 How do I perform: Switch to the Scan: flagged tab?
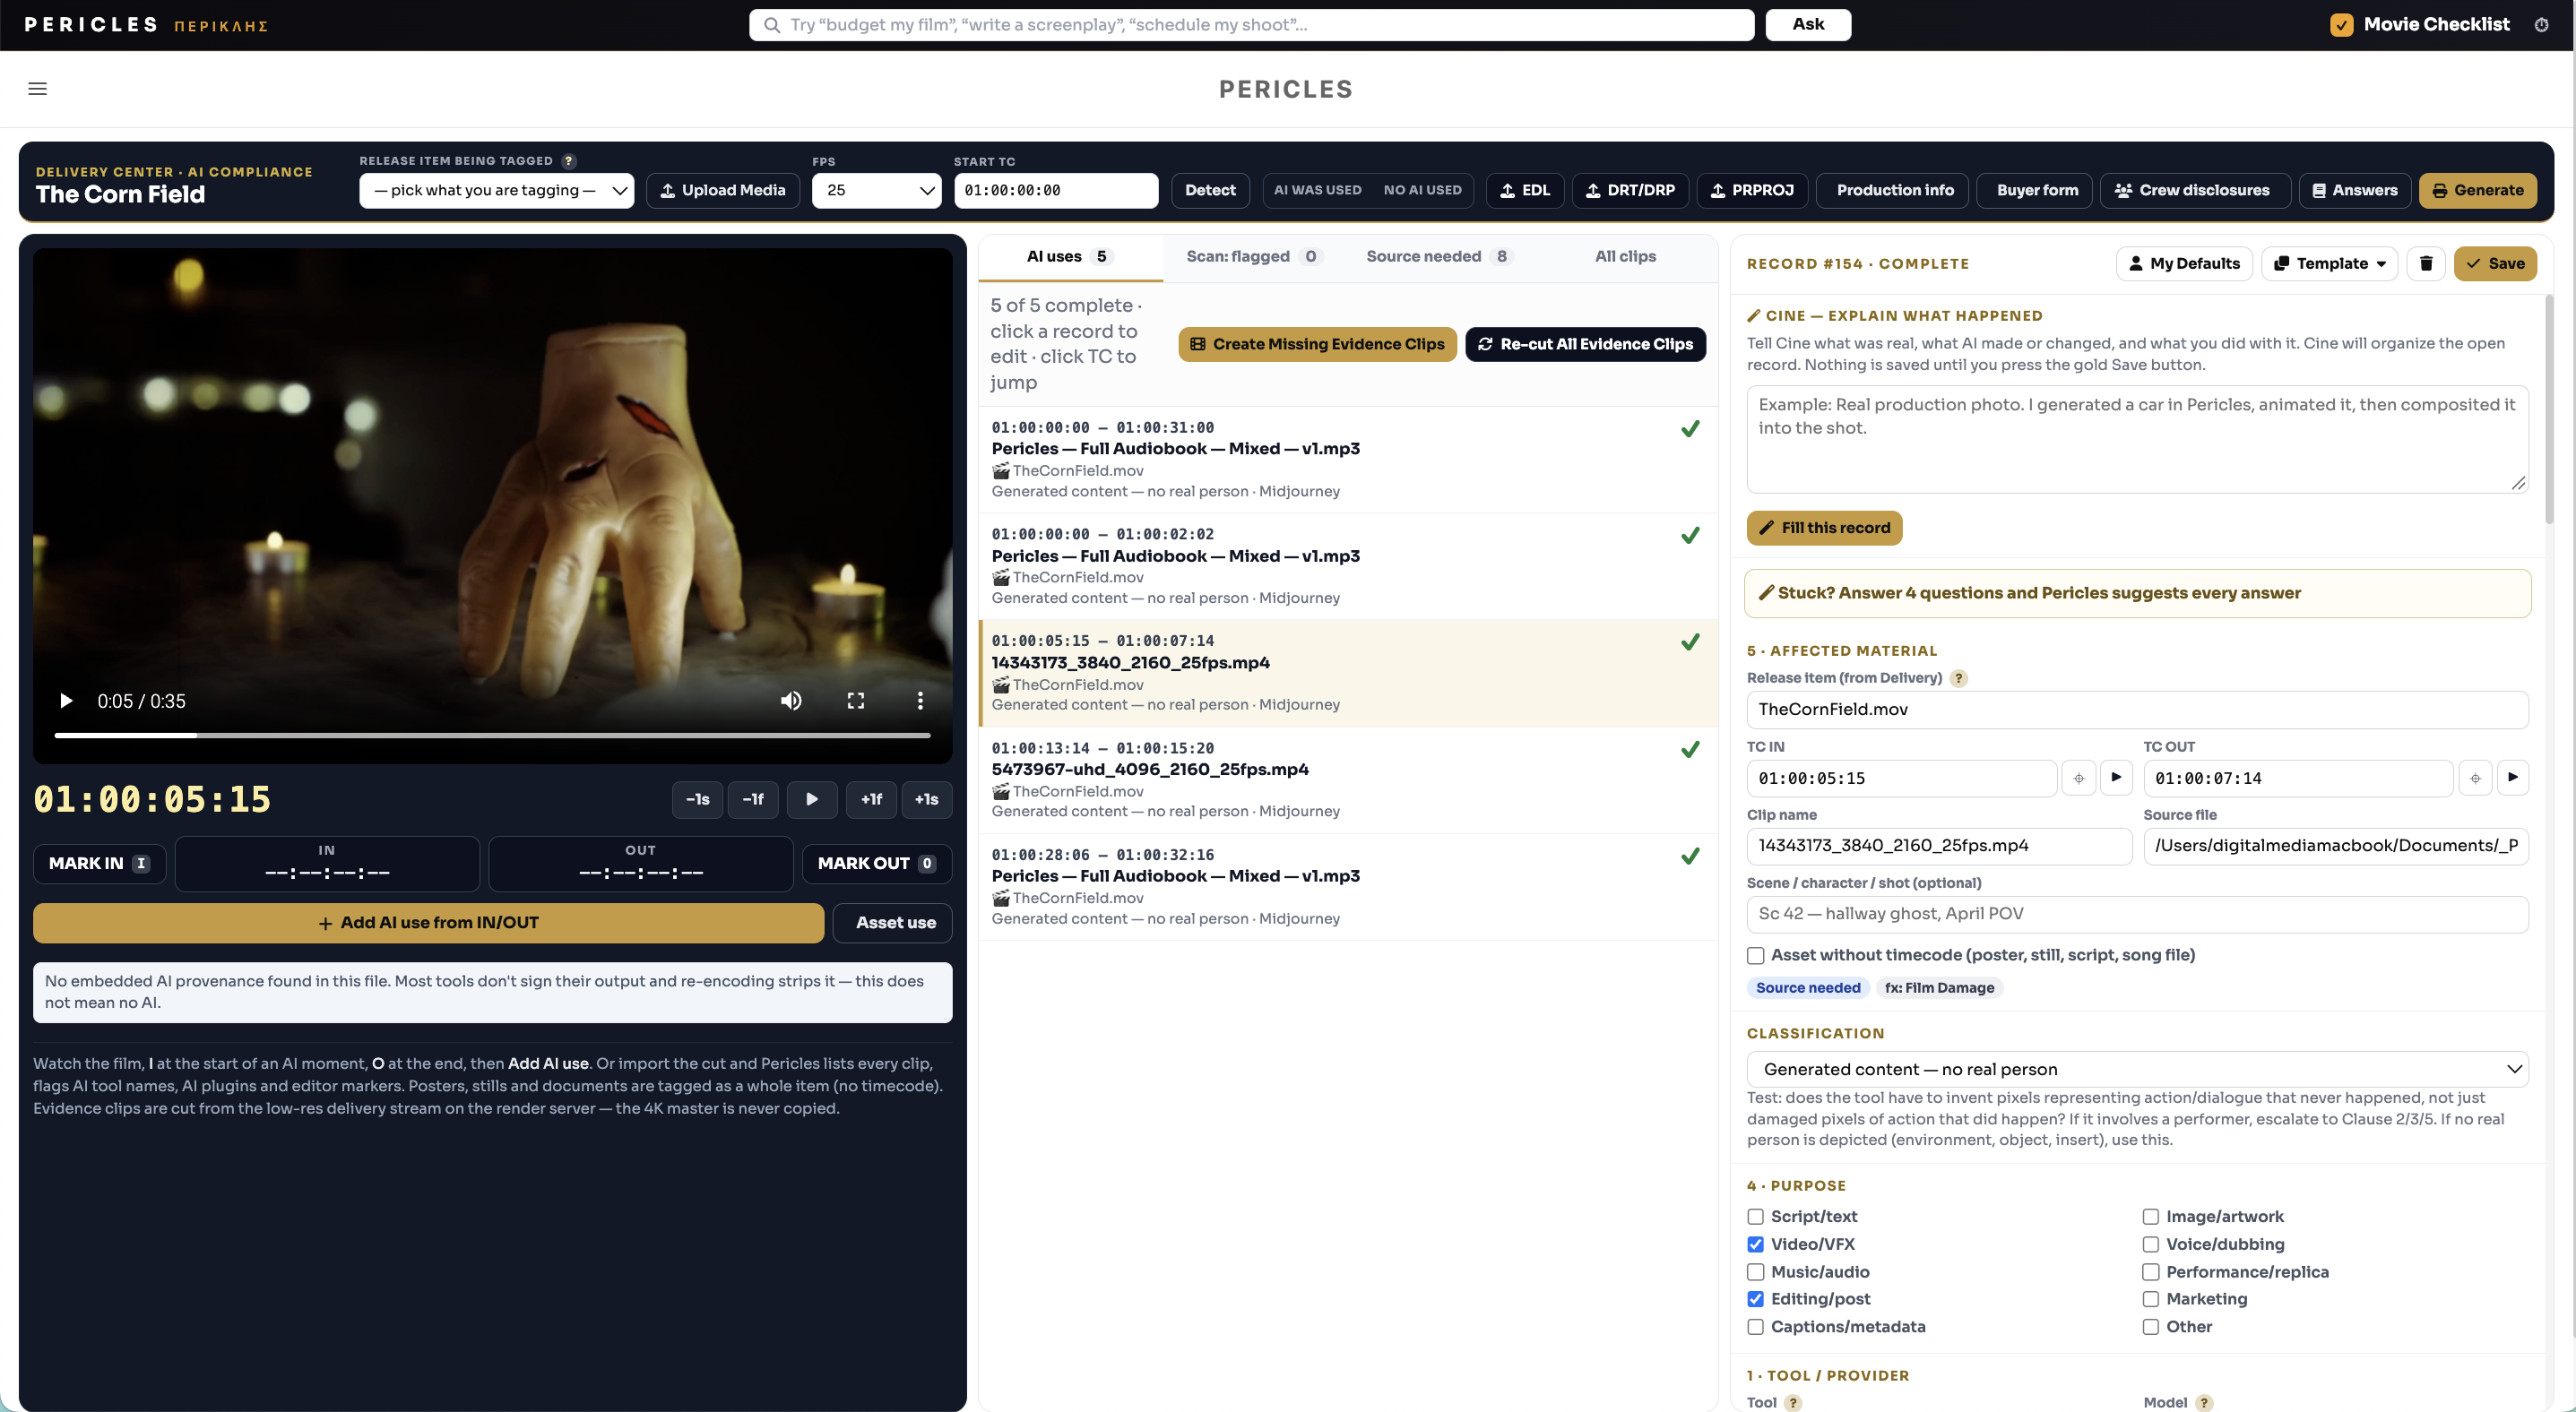(x=1254, y=257)
